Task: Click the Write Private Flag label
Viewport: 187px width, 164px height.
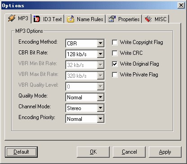Action: coord(139,75)
